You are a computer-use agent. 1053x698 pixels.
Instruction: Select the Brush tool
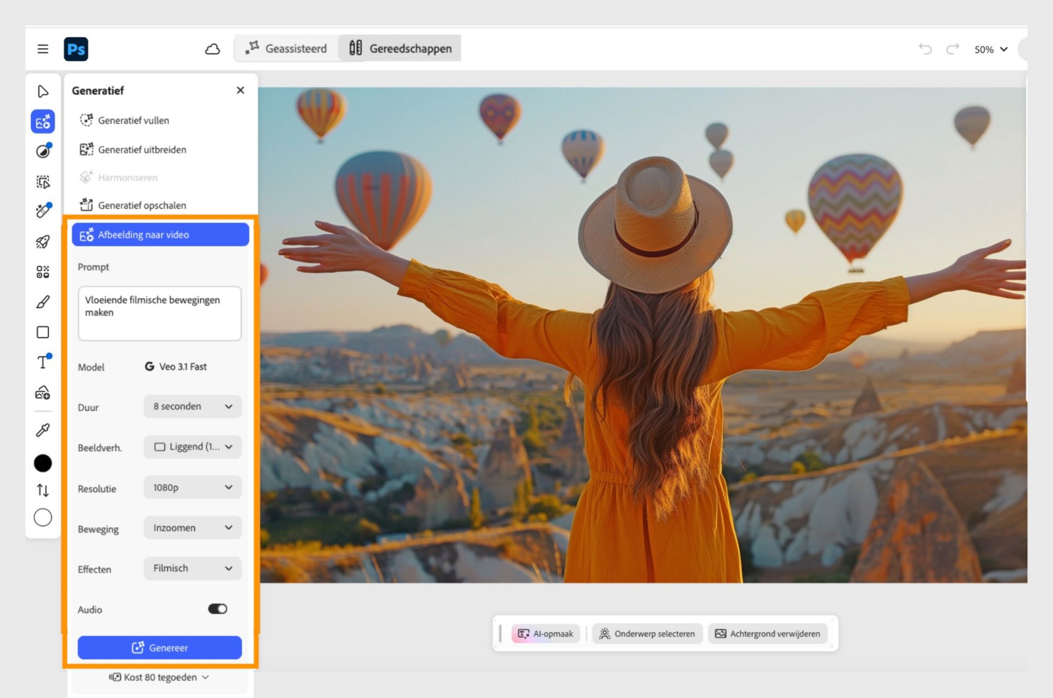[x=43, y=302]
